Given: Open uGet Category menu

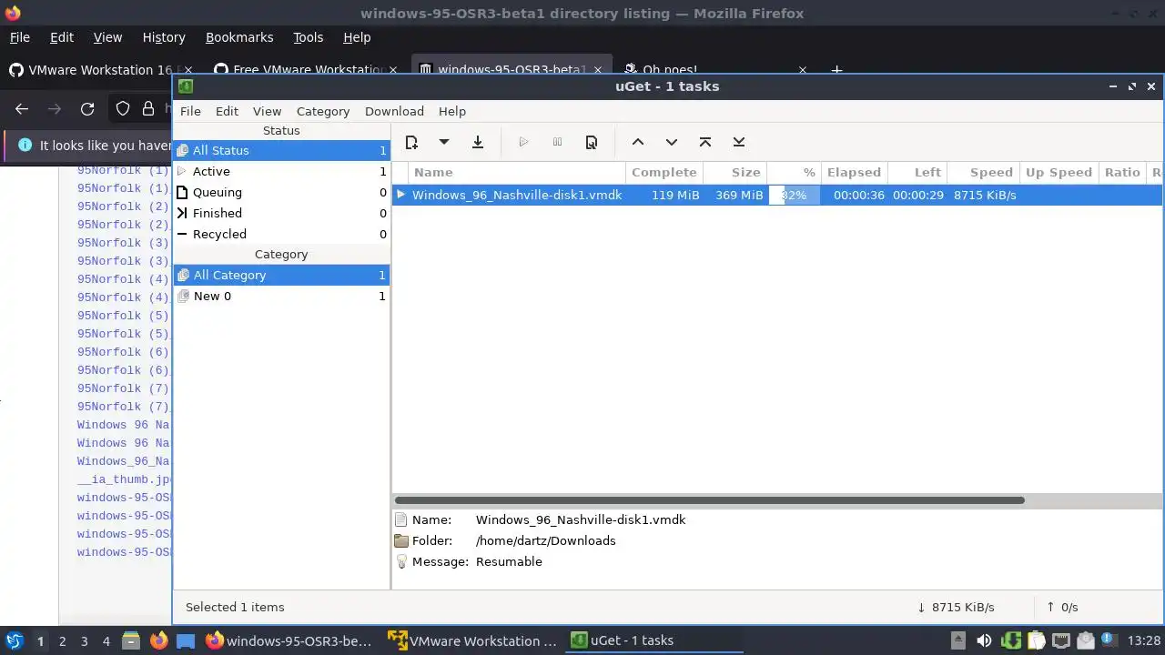Looking at the screenshot, I should (323, 111).
